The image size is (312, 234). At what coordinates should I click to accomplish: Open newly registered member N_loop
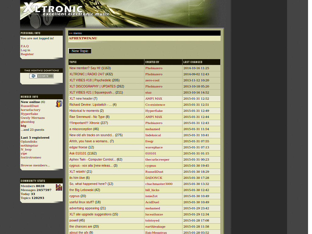pos(26,149)
